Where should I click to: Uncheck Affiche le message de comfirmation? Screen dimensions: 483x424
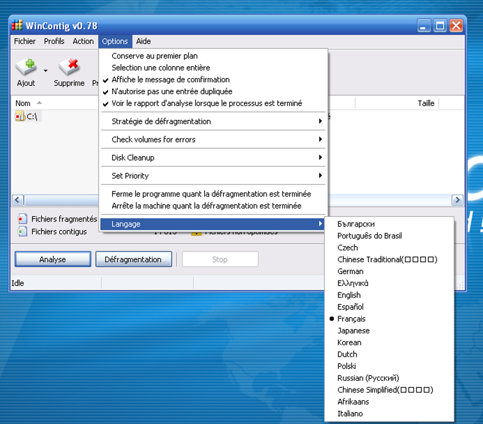coord(213,80)
